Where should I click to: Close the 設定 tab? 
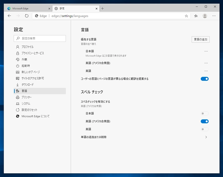point(96,9)
